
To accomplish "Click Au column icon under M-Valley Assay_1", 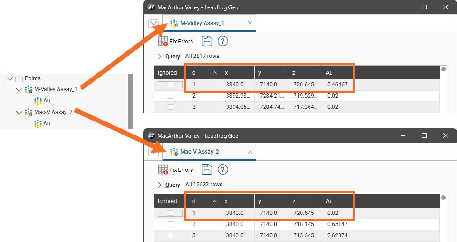I will click(38, 100).
